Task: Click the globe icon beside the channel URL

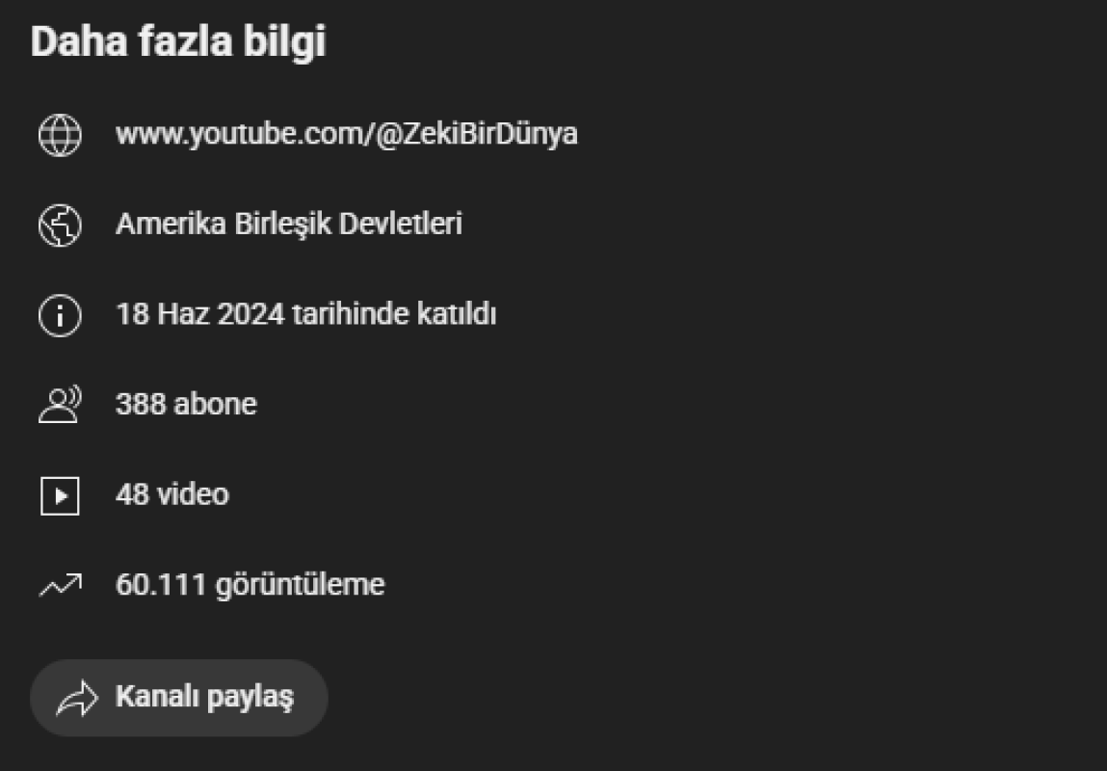Action: tap(60, 135)
